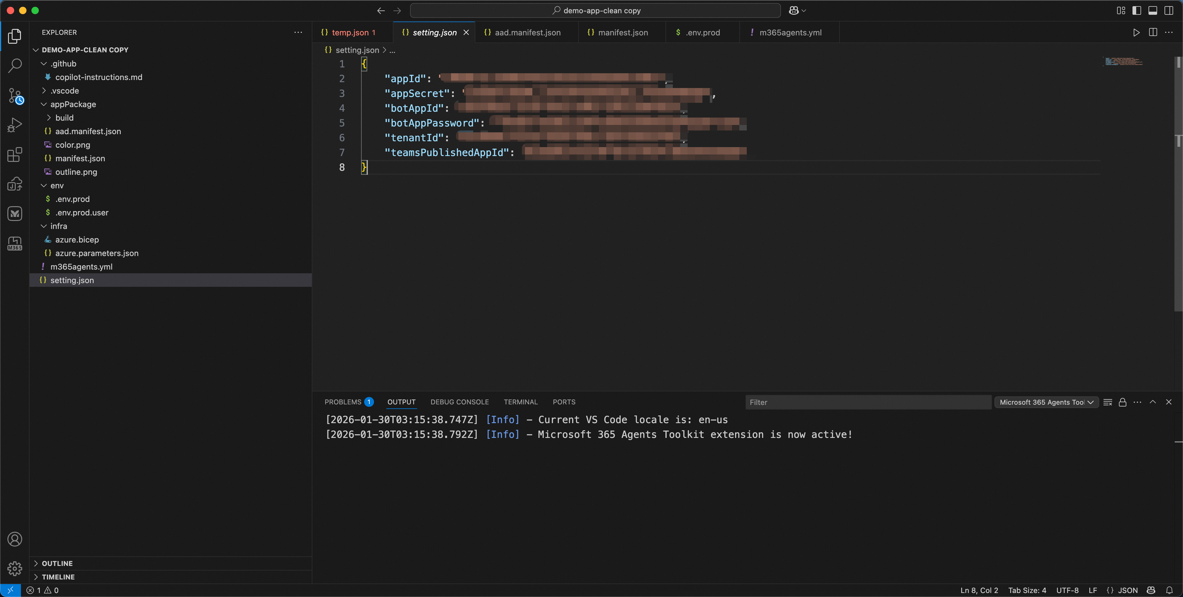Click Split Editor Right icon
The image size is (1183, 597).
(x=1153, y=32)
